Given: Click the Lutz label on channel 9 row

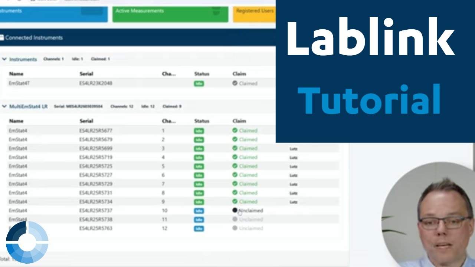Looking at the screenshot, I should click(x=294, y=202).
